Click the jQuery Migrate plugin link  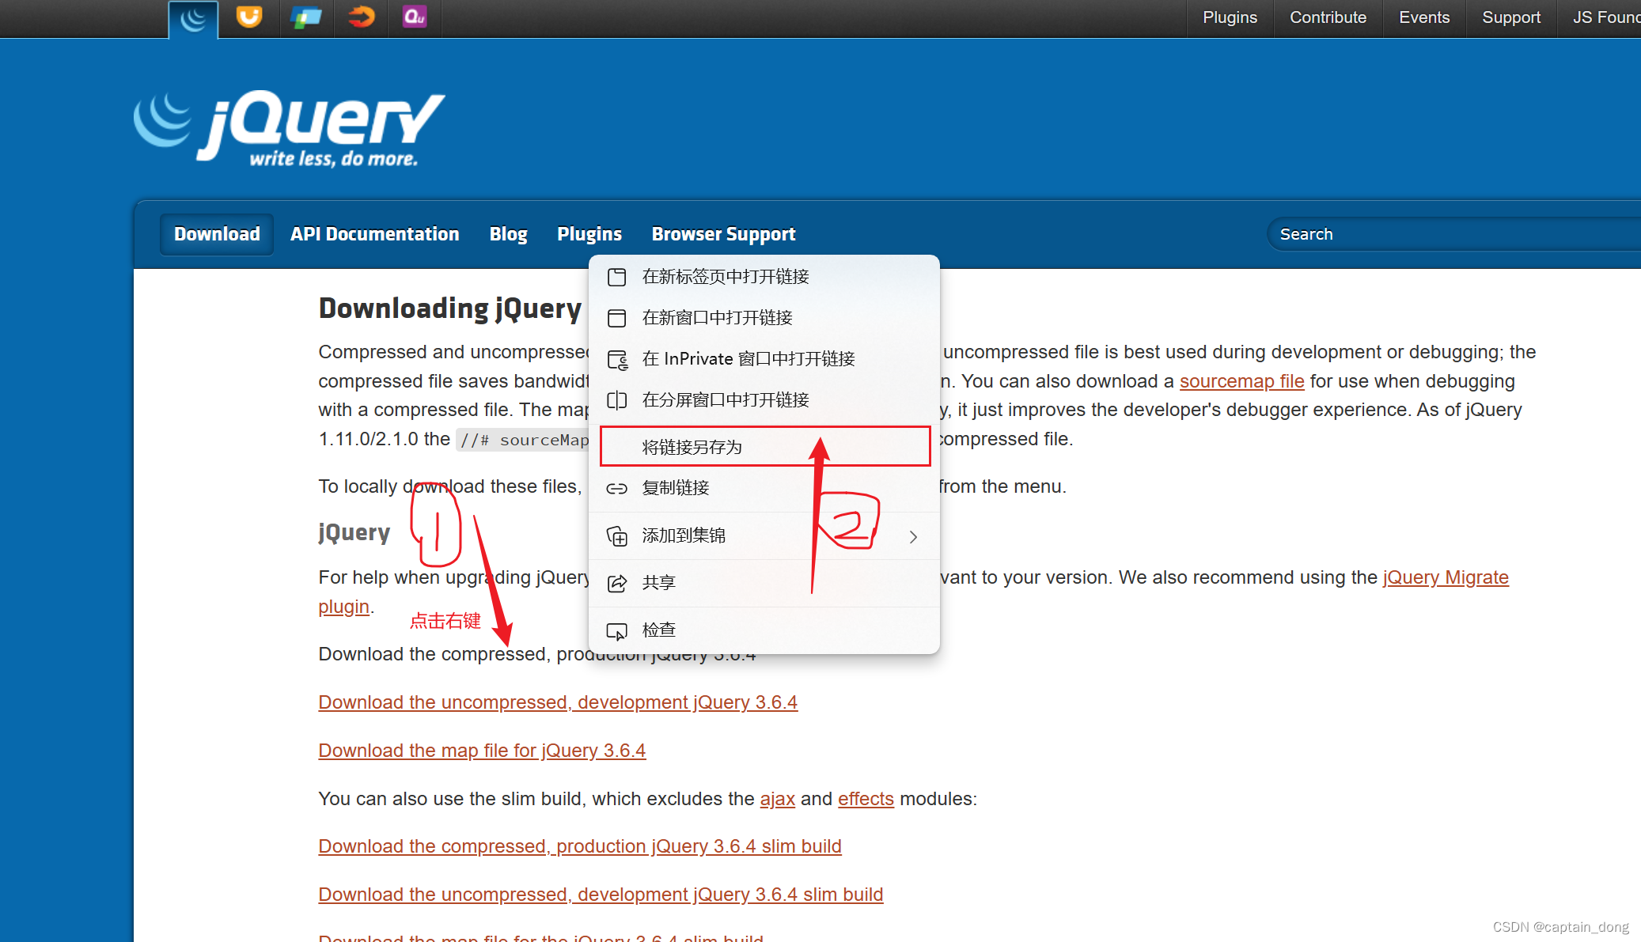click(1445, 577)
